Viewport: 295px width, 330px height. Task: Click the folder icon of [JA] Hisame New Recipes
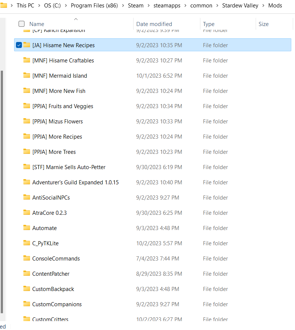27,45
